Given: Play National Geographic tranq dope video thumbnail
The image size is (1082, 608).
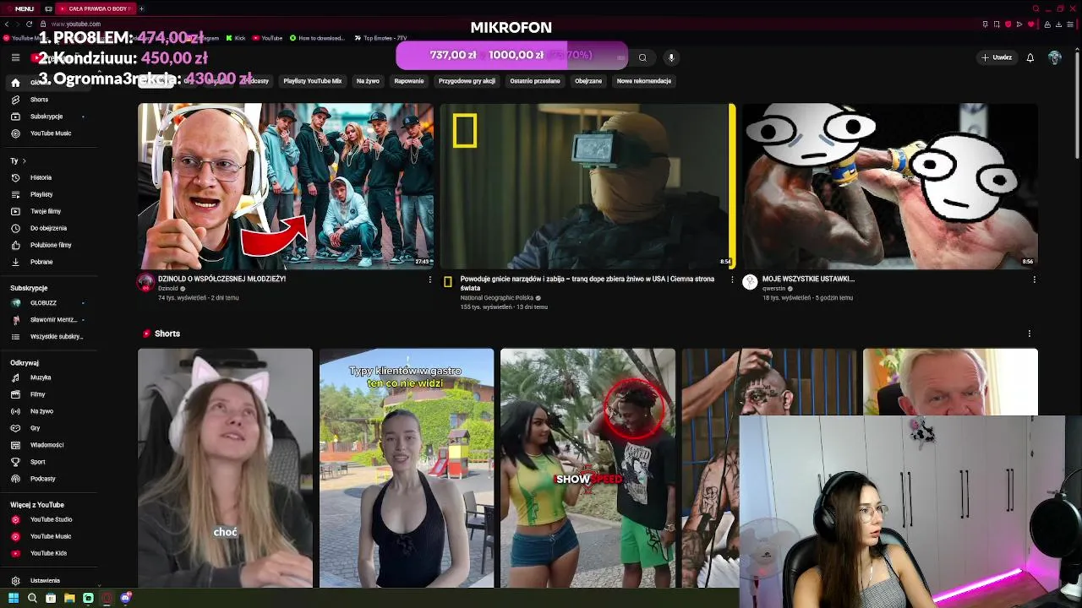Looking at the screenshot, I should (587, 186).
